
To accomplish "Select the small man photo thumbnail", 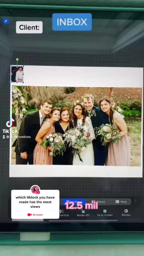I will (x=17, y=74).
